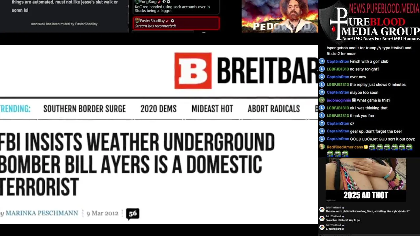Click the red check badge after PastorShadilay
The image size is (420, 236).
point(167,21)
